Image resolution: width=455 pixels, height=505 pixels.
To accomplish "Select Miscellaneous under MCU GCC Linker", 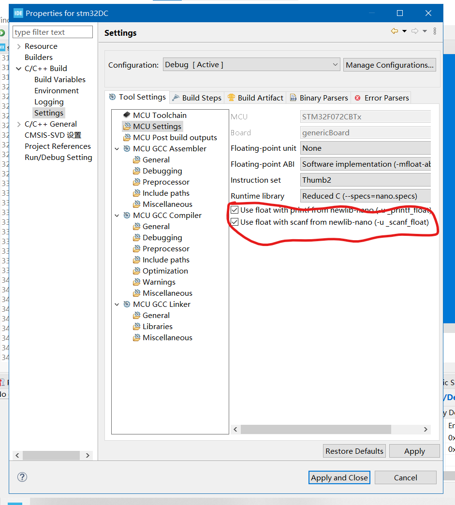I will pyautogui.click(x=167, y=337).
